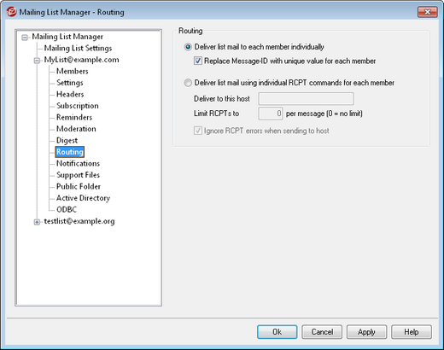The image size is (444, 350).
Task: Click the Apply button
Action: click(x=366, y=332)
